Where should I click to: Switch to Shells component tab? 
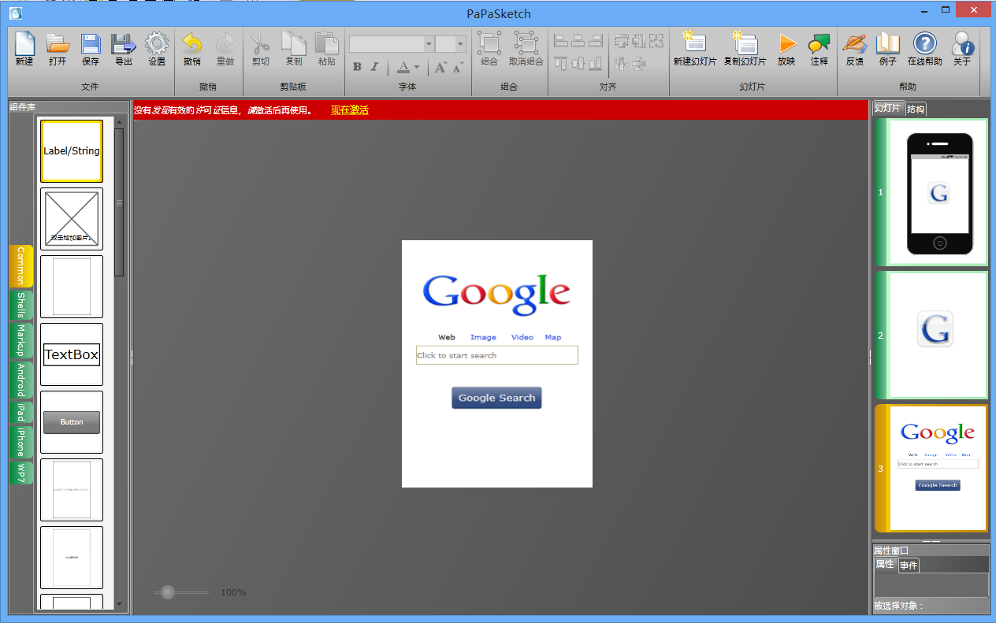point(20,306)
